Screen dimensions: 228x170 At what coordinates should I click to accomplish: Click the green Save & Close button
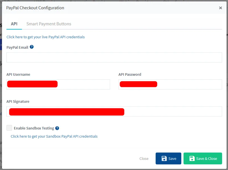pos(203,158)
